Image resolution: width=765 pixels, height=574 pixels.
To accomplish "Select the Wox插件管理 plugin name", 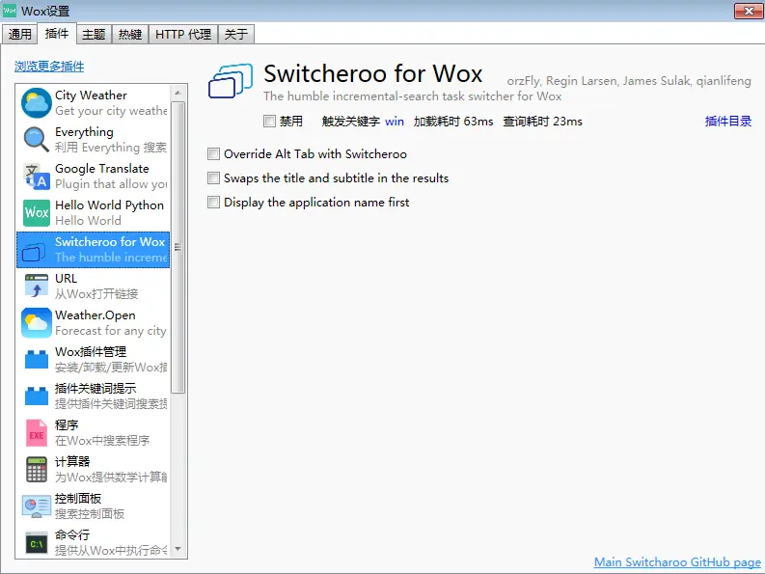I will pos(91,352).
